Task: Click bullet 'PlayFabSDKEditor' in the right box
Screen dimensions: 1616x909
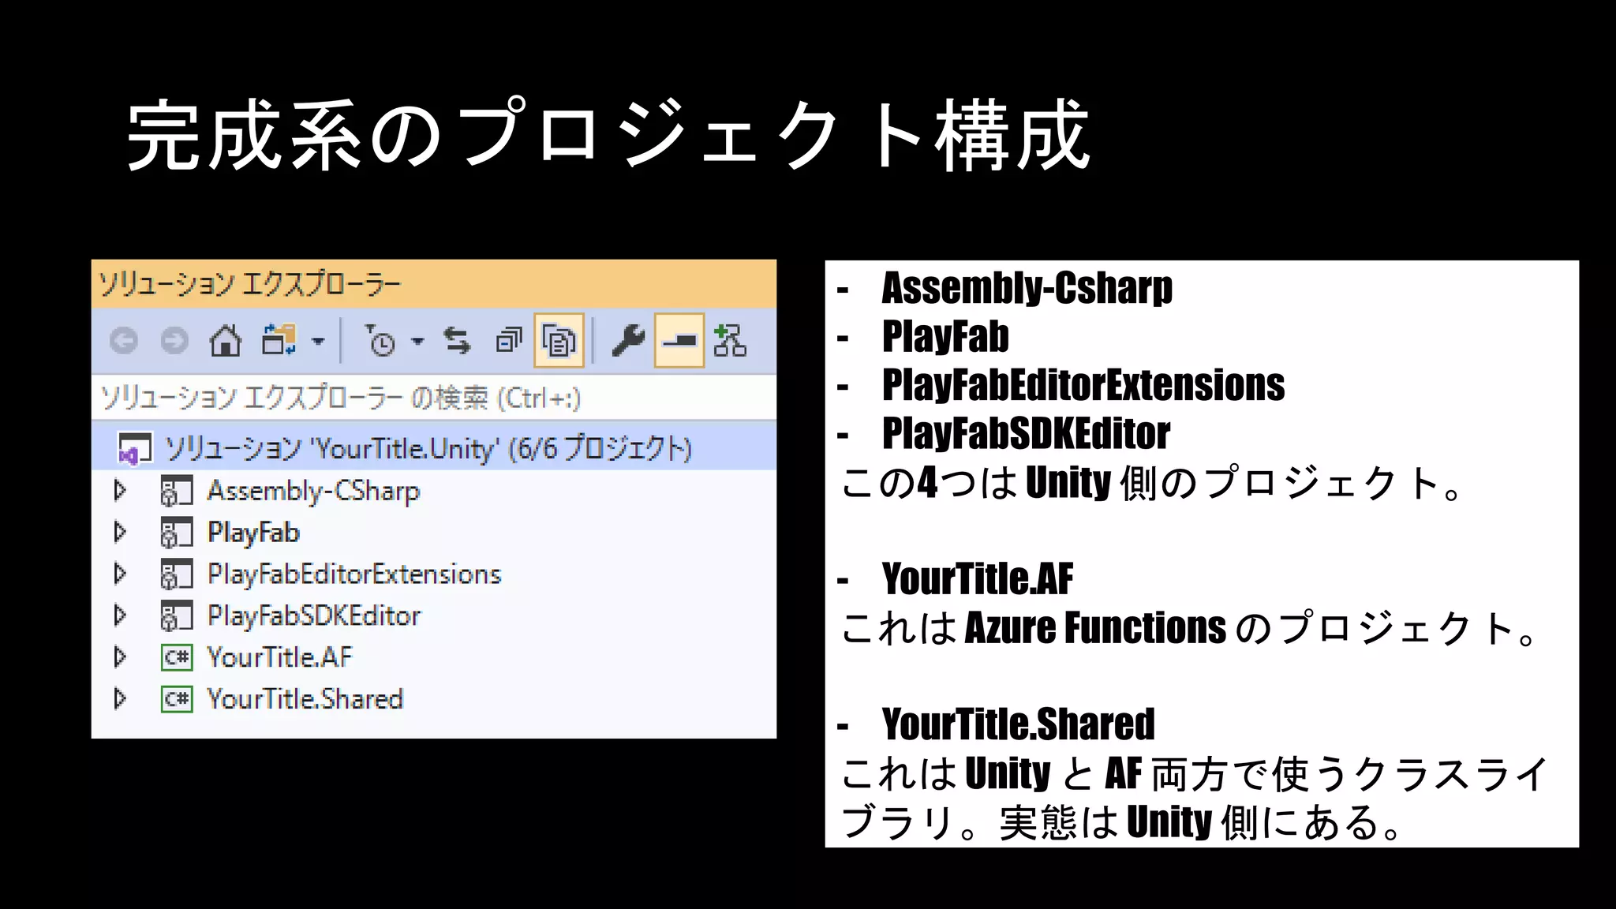Action: pos(1026,433)
